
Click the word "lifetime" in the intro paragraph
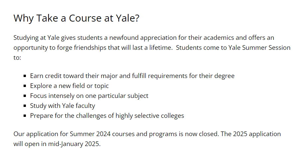point(160,47)
